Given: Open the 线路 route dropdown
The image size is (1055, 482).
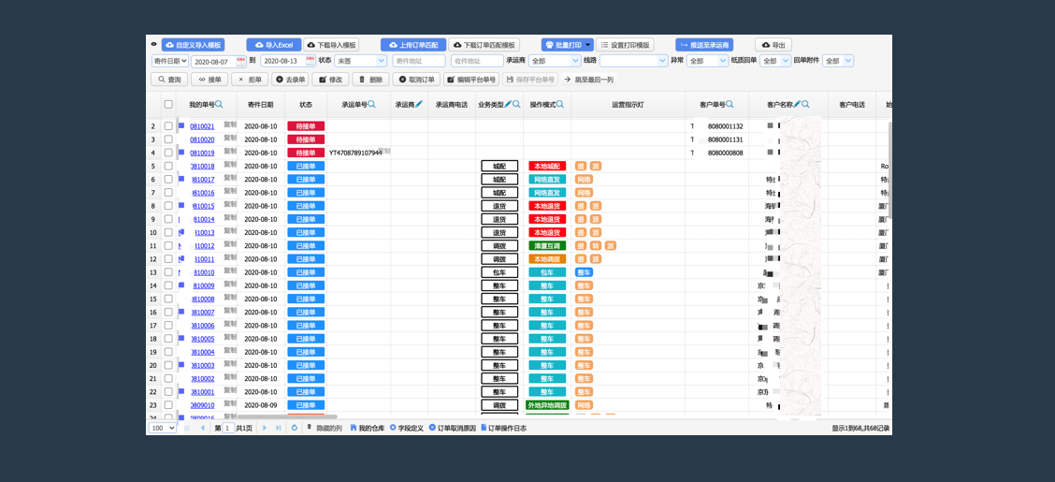Looking at the screenshot, I should click(633, 61).
